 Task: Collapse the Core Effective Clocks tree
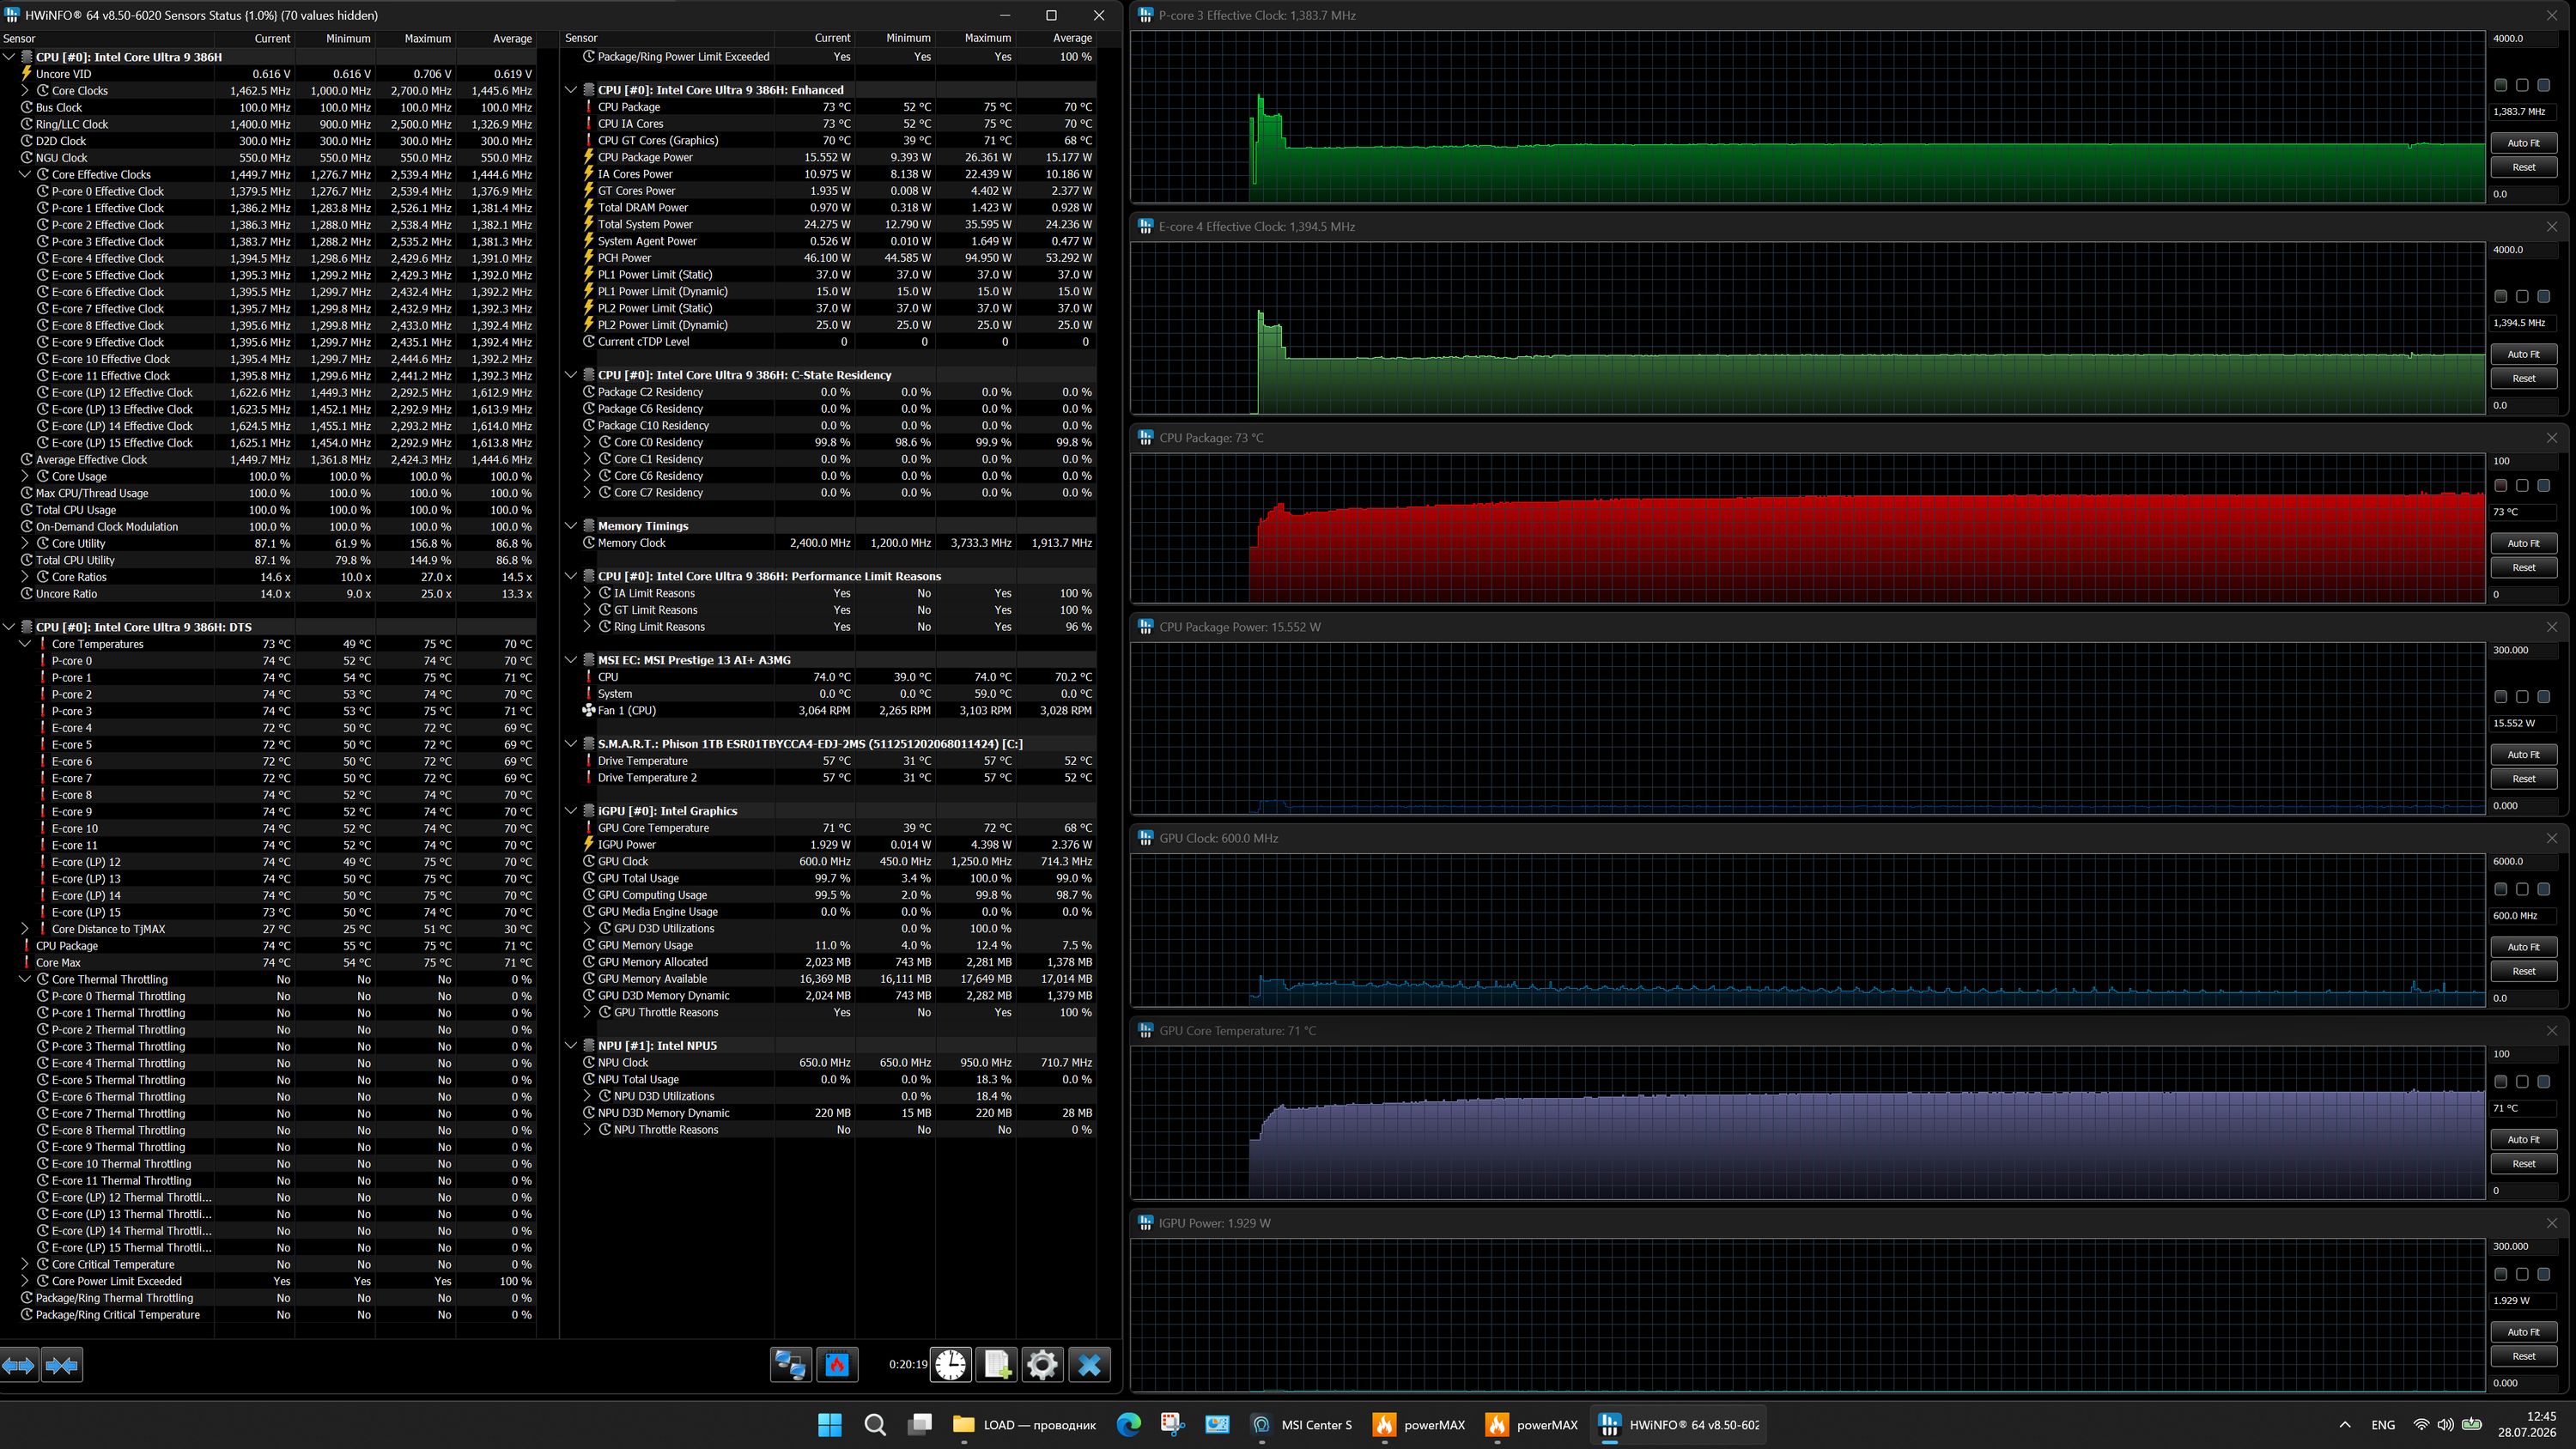coord(25,175)
